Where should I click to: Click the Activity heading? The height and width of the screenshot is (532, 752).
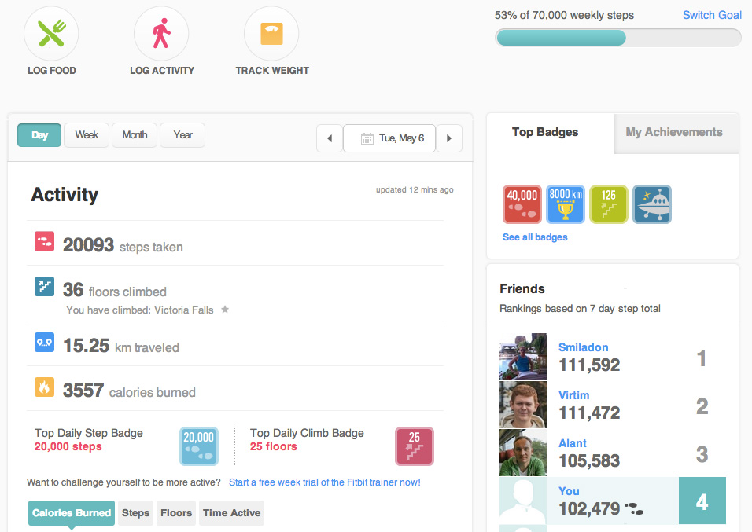coord(65,195)
